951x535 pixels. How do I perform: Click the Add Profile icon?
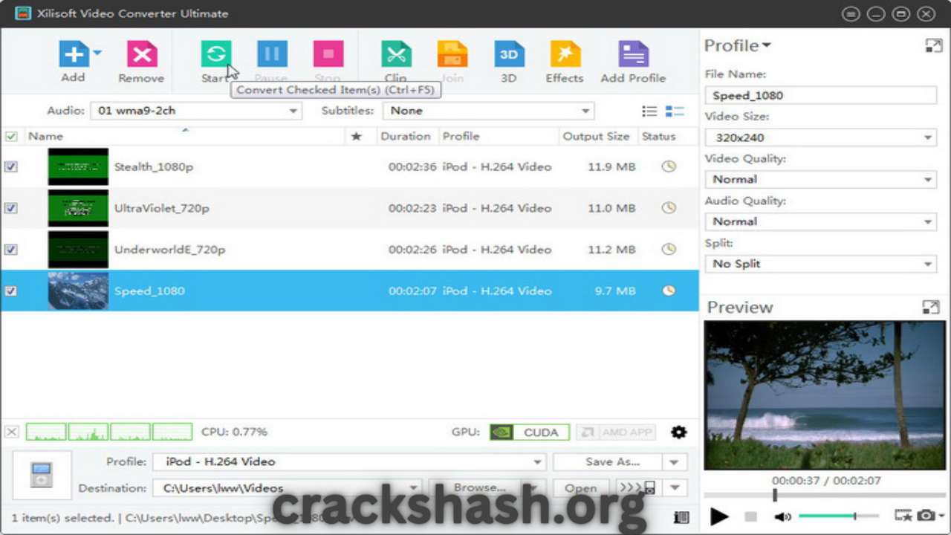click(x=633, y=54)
